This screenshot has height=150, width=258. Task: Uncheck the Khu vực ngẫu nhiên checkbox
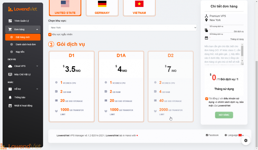[x=50, y=34]
